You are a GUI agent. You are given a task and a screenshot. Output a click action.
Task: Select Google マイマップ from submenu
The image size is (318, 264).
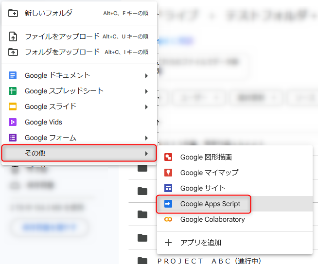click(x=235, y=173)
